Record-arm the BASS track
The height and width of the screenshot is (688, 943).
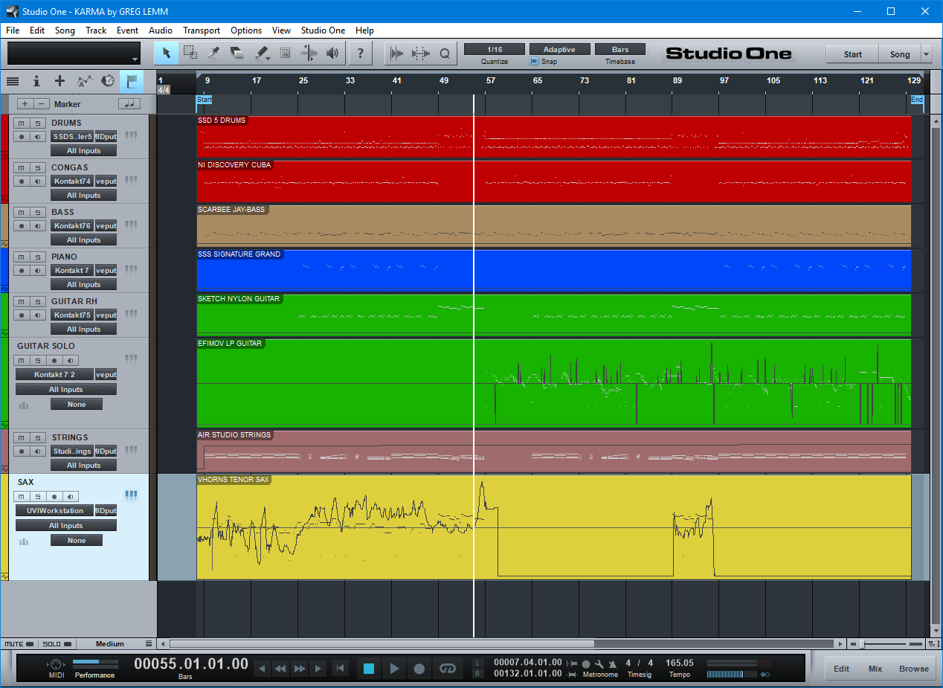coord(22,226)
